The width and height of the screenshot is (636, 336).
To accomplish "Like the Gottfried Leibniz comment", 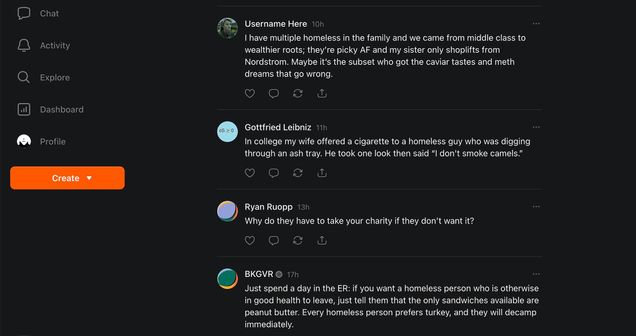I will [x=249, y=173].
